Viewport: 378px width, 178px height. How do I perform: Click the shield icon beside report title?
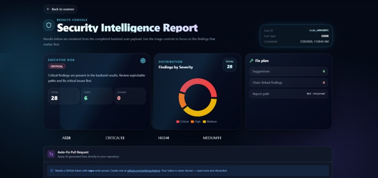(49, 25)
